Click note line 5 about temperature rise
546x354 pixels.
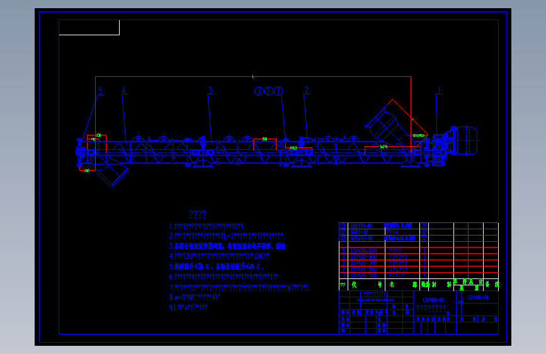click(x=216, y=266)
